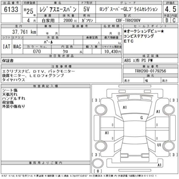Click the ABS equipment label
The height and width of the screenshot is (179, 179).
point(128,61)
